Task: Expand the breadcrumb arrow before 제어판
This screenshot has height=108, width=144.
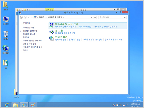Action: [x=38, y=17]
